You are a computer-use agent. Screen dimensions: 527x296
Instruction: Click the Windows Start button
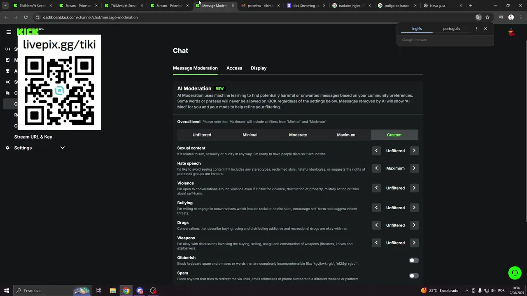7,291
